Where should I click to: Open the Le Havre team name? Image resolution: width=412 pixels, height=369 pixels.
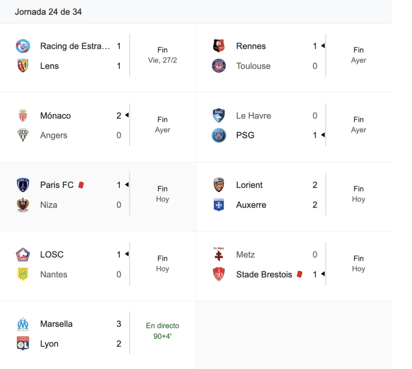coord(253,116)
